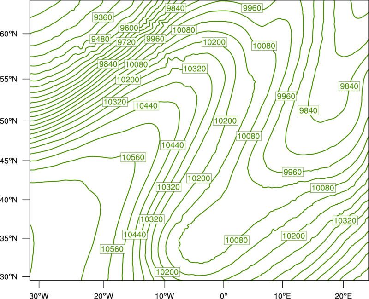Select the 9600 contour label

point(129,28)
